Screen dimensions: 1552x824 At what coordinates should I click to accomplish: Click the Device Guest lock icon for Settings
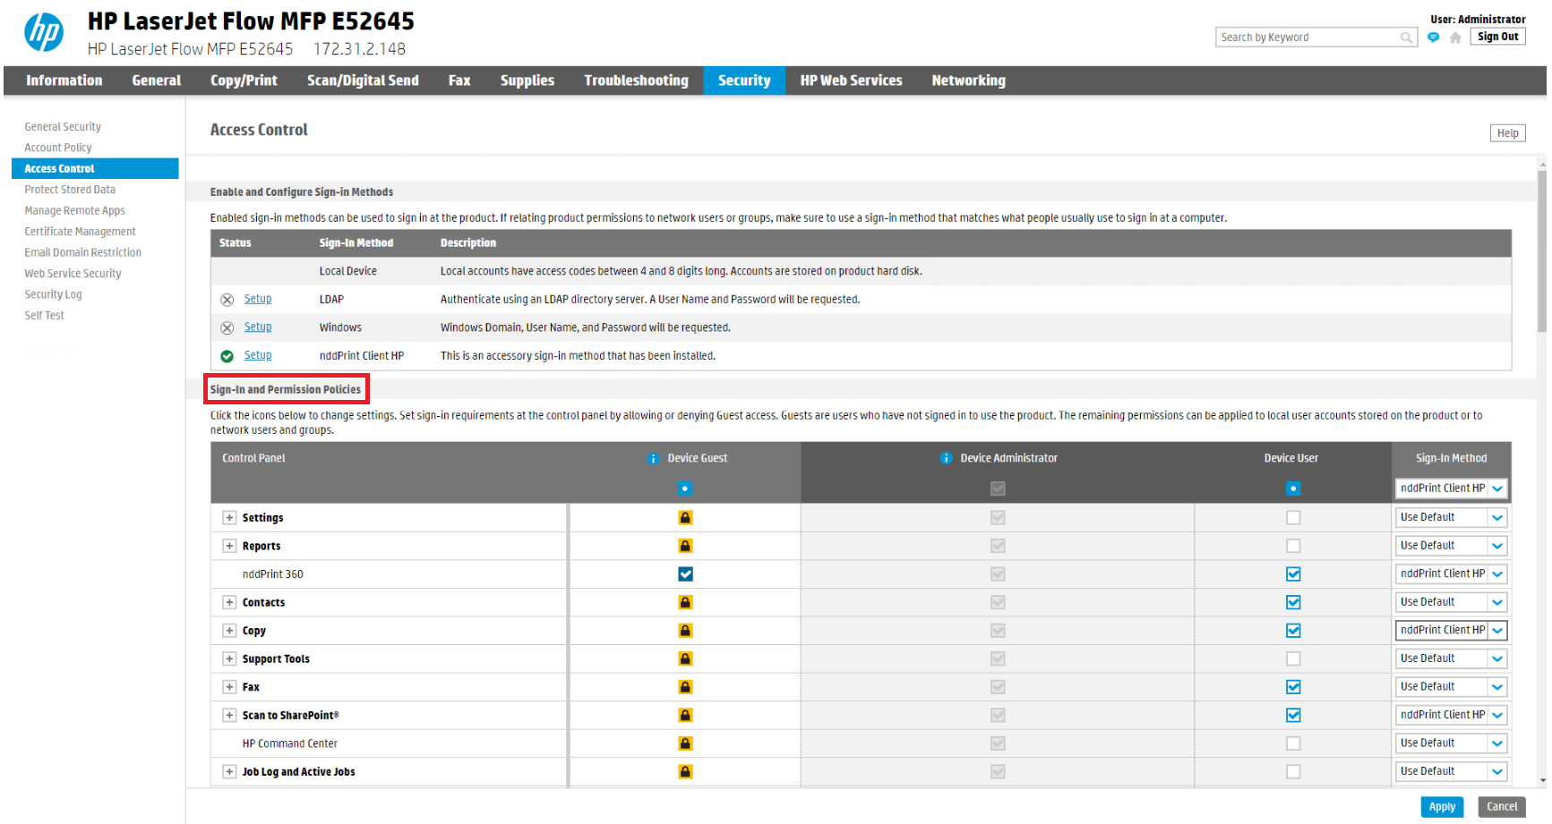(x=685, y=518)
